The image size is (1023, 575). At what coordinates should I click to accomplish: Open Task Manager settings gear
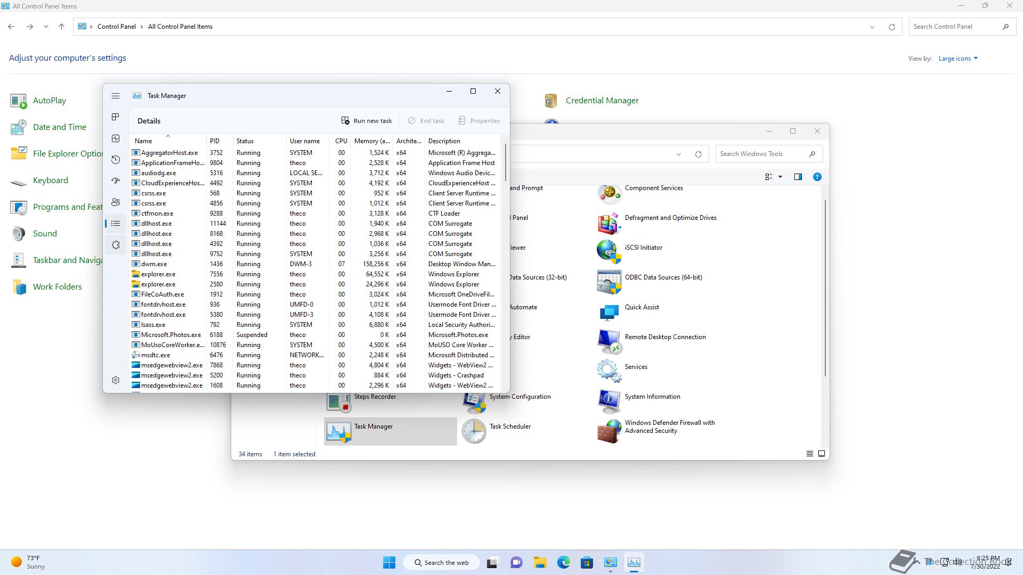point(116,380)
